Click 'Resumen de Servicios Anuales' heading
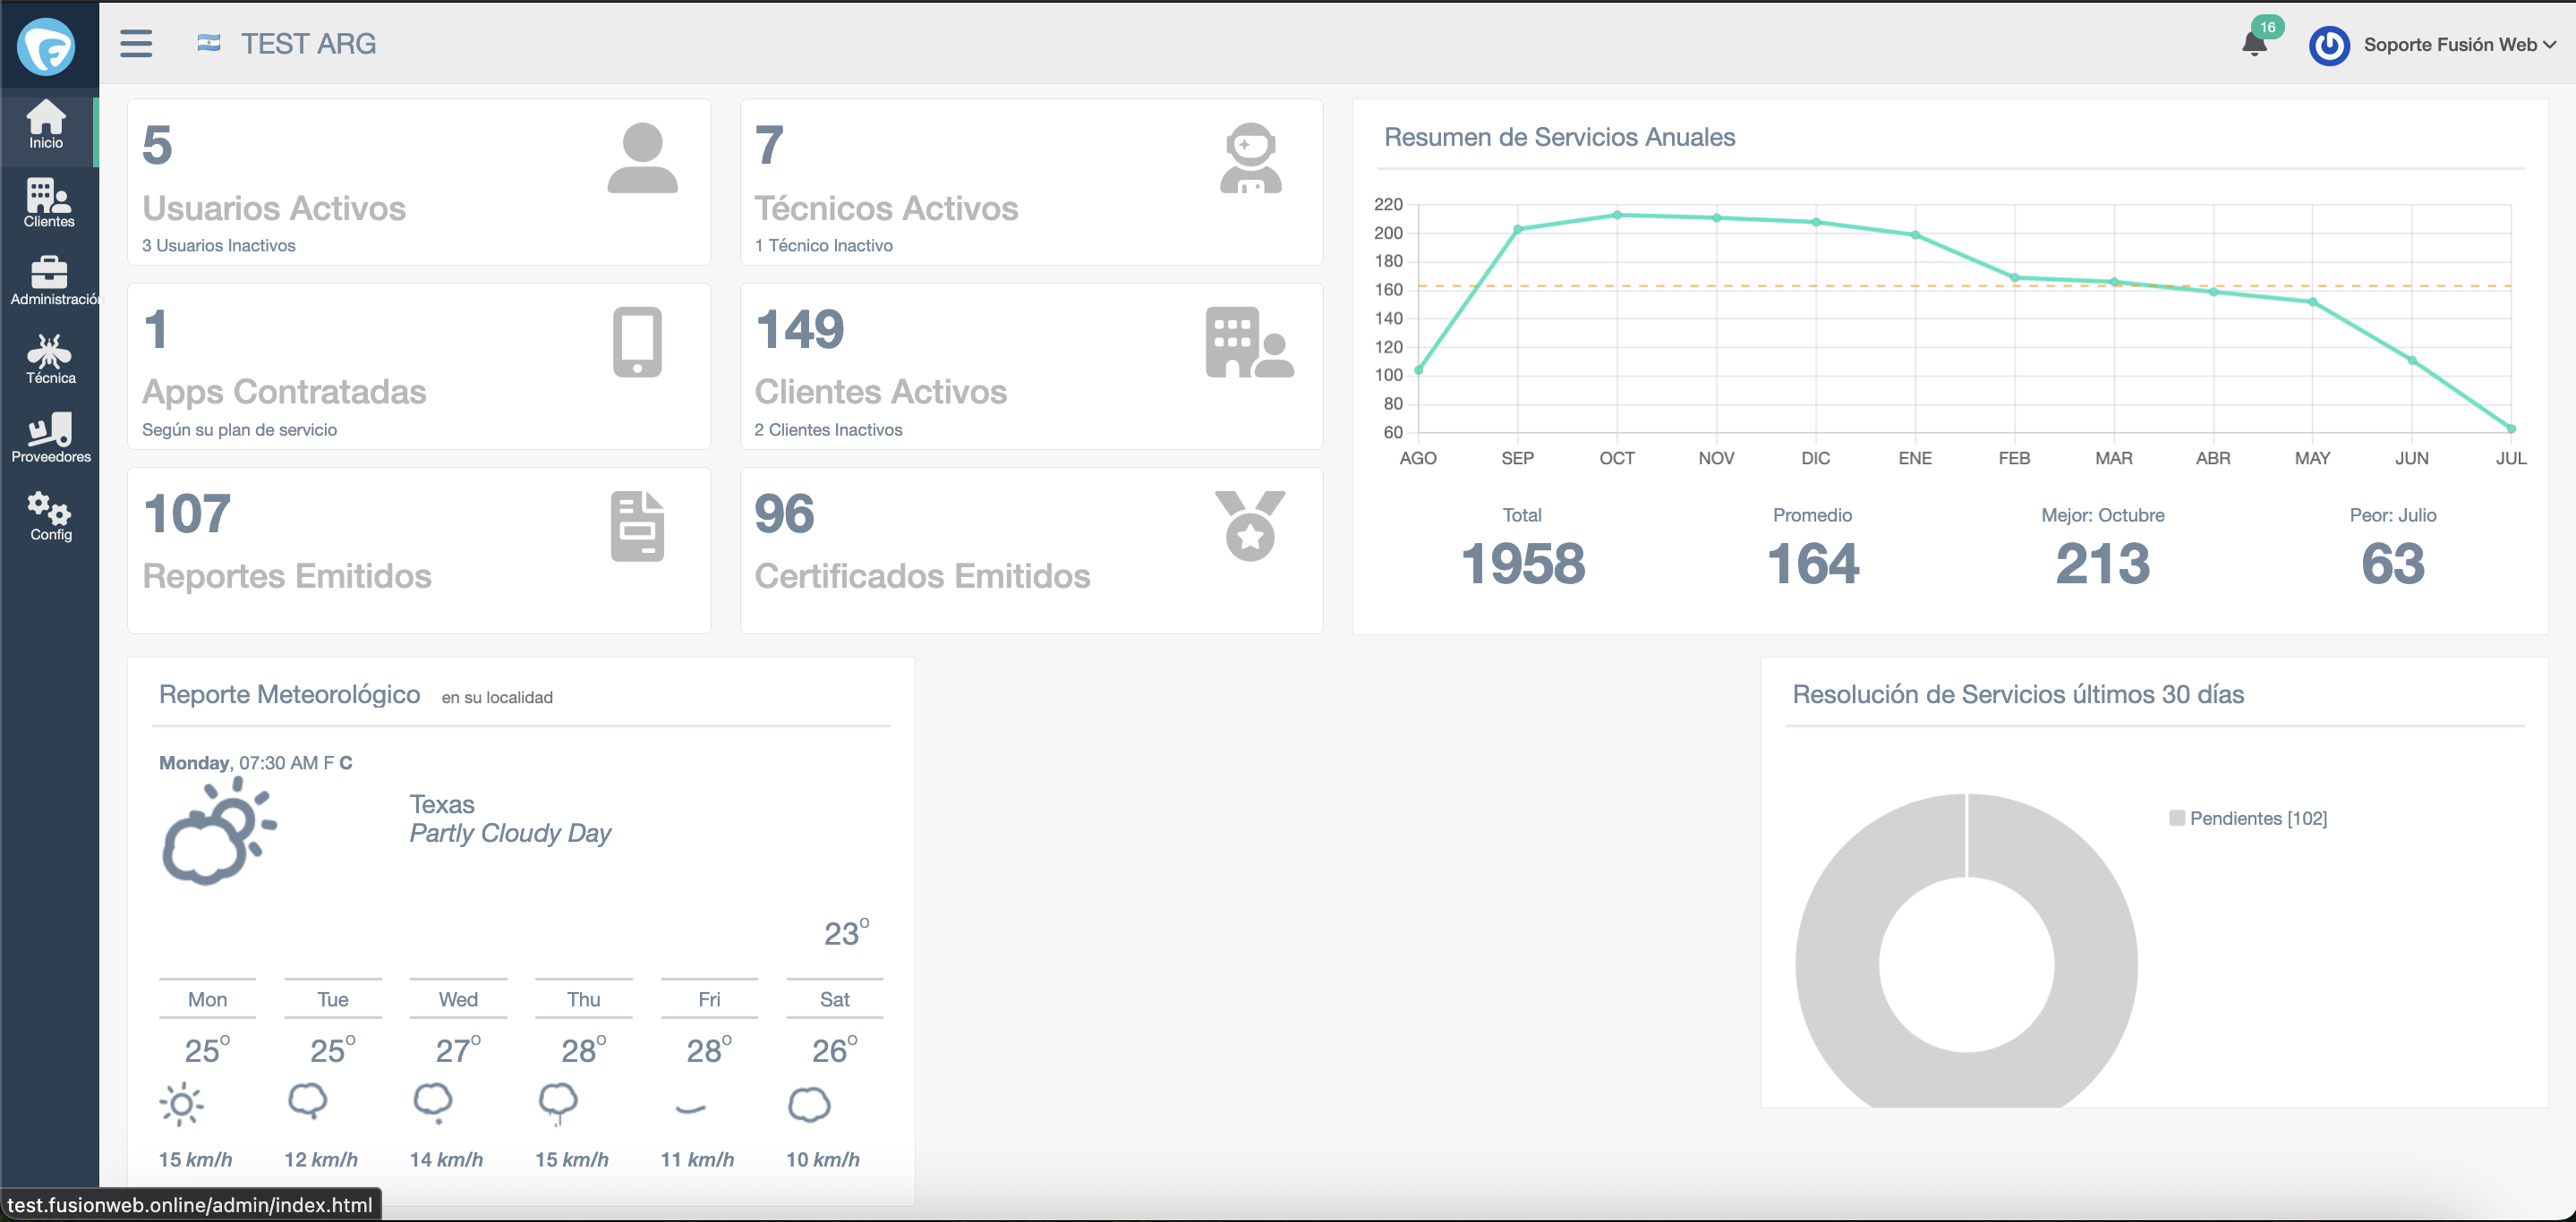This screenshot has height=1222, width=2576. pyautogui.click(x=1559, y=137)
